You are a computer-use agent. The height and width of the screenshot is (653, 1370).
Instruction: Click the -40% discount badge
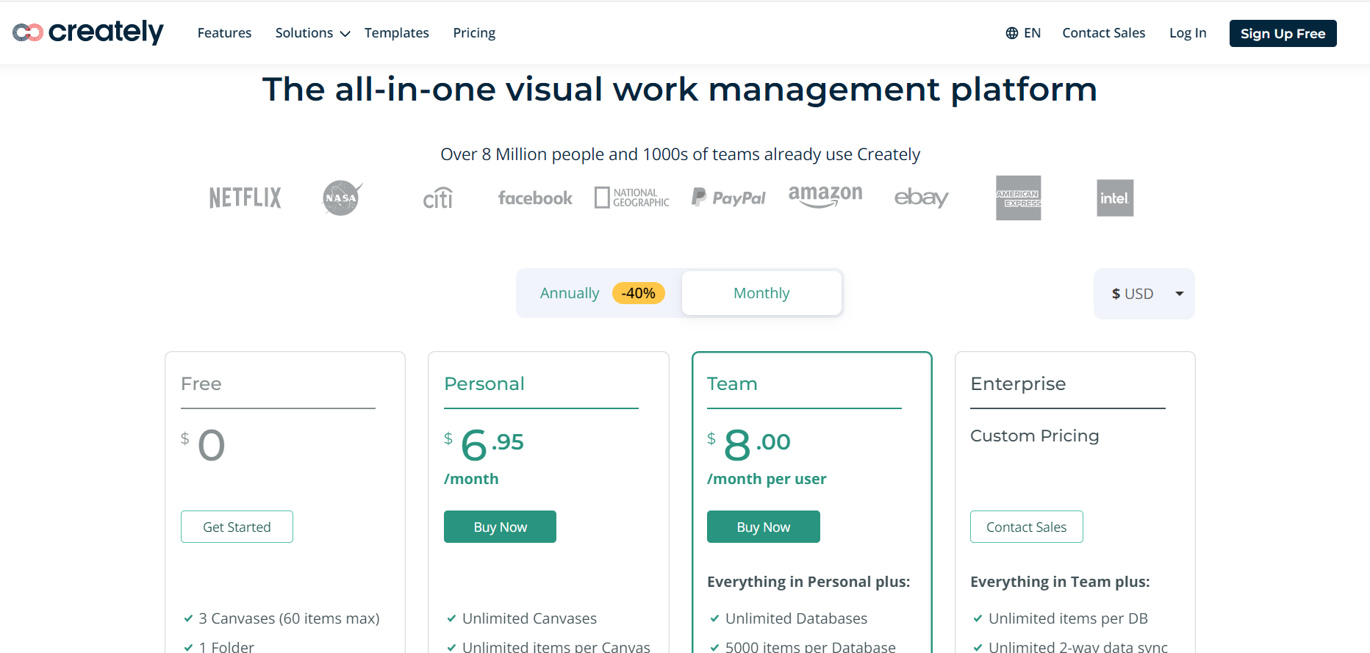639,293
